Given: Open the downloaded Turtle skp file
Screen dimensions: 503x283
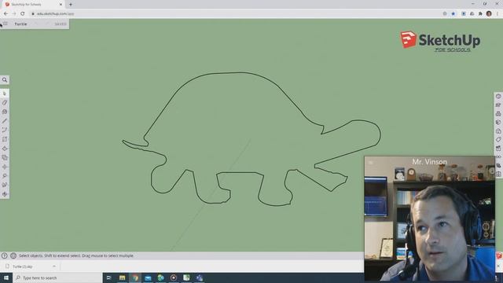Looking at the screenshot, I should pos(23,266).
